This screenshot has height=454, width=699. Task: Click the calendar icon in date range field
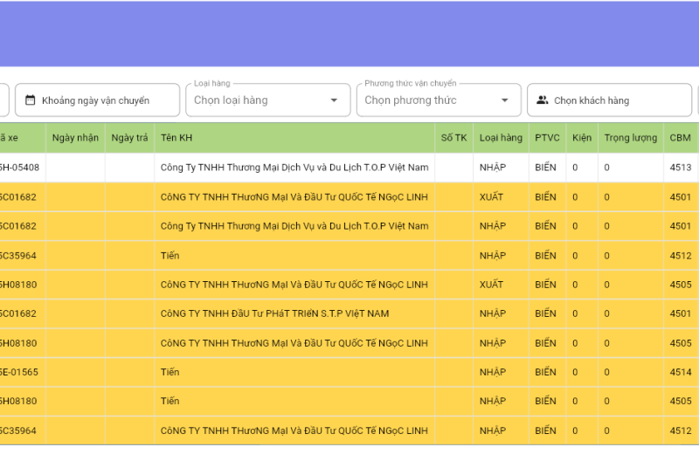click(x=30, y=100)
